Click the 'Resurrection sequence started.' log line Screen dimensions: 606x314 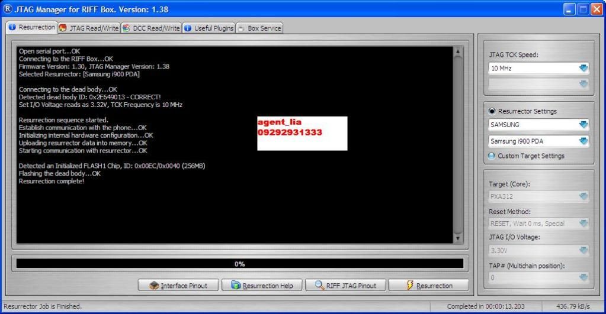[x=63, y=120]
